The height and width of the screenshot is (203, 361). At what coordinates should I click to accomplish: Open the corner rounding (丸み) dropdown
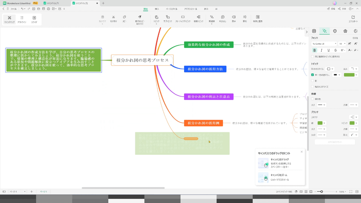(354, 69)
